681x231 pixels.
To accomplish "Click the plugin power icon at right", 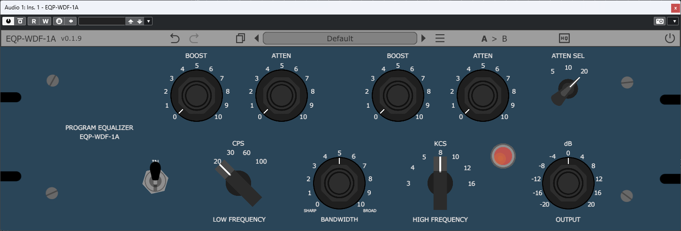I will click(x=670, y=38).
